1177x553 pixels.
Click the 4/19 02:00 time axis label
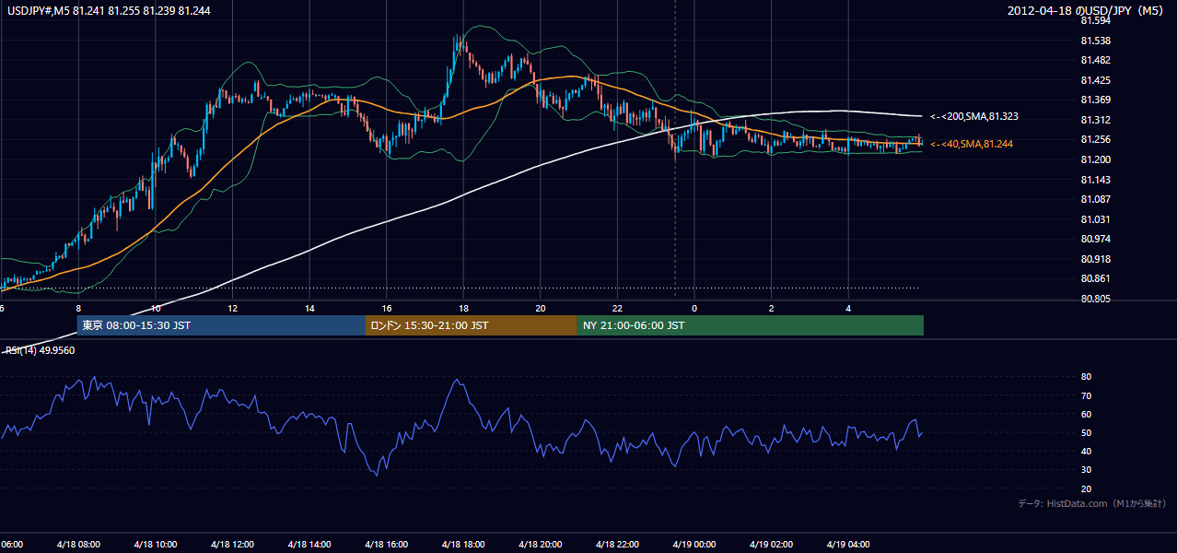coord(770,545)
